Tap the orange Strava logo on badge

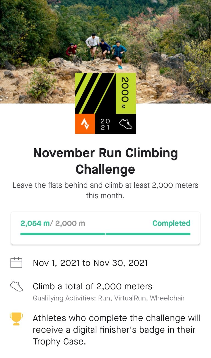click(x=85, y=124)
